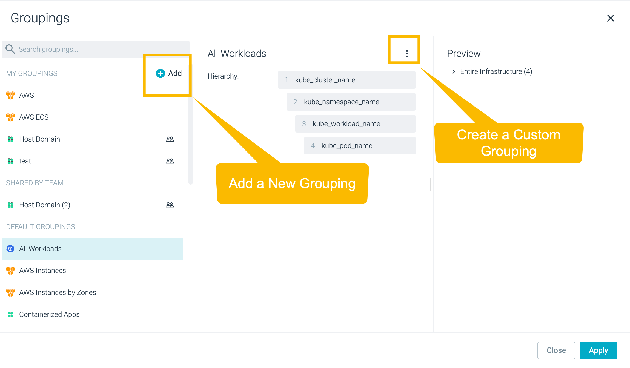Viewport: 630px width, 368px height.
Task: Click the magnifier search icon
Action: pos(10,49)
